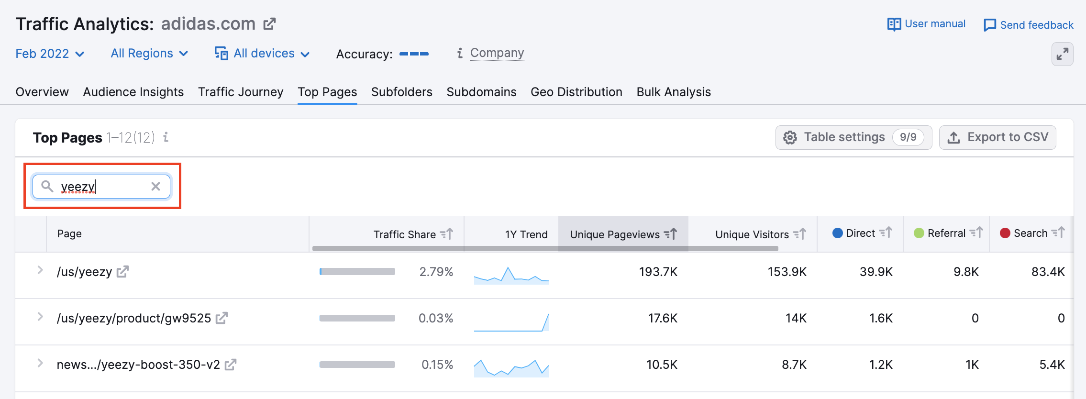
Task: Click the All devices icon
Action: coord(221,53)
